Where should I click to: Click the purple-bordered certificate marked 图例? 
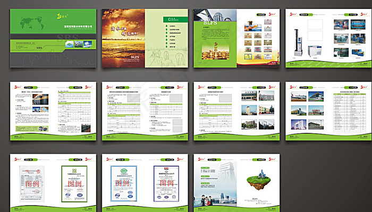pyautogui.click(x=166, y=183)
